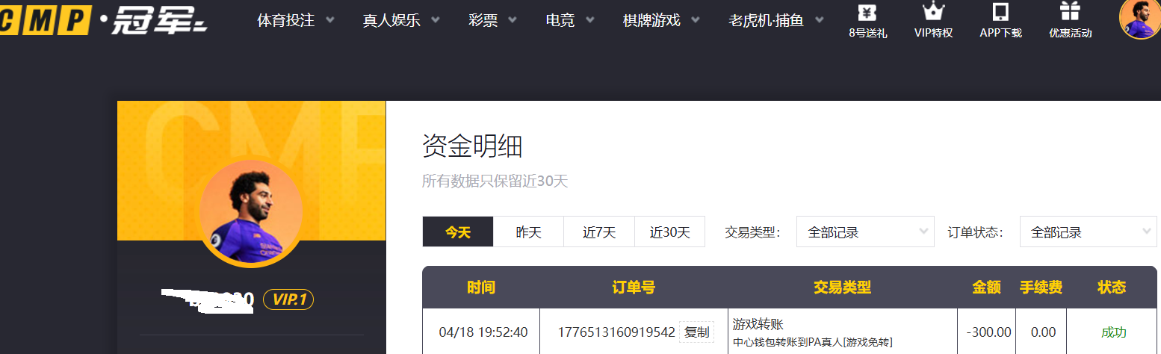Click the amount -300.00

pos(988,332)
